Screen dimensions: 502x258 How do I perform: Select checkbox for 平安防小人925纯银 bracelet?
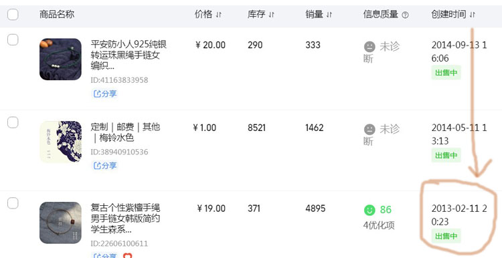coord(13,40)
